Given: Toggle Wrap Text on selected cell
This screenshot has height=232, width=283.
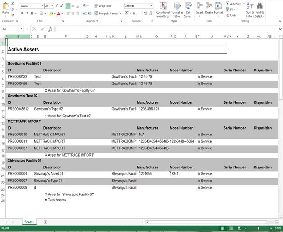Looking at the screenshot, I should [102, 6].
